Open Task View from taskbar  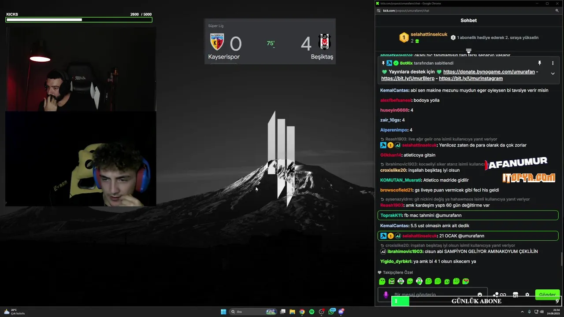point(283,312)
